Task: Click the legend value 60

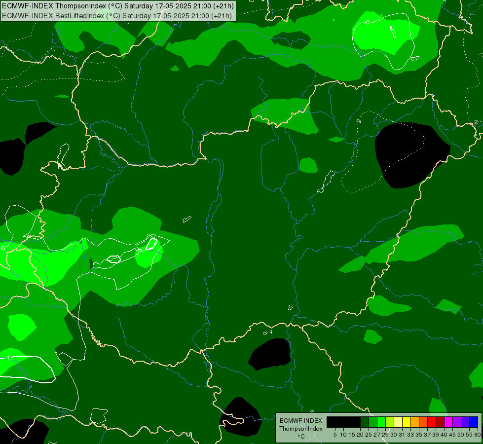Action: pos(477,435)
